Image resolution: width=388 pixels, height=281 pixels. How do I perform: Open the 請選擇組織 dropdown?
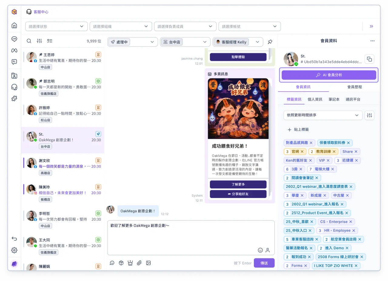[x=121, y=26]
